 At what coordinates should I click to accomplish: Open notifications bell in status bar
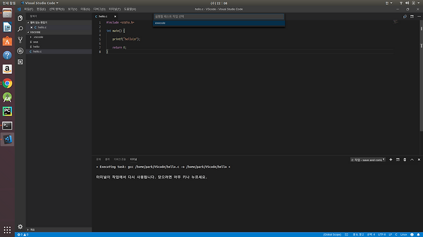418,235
